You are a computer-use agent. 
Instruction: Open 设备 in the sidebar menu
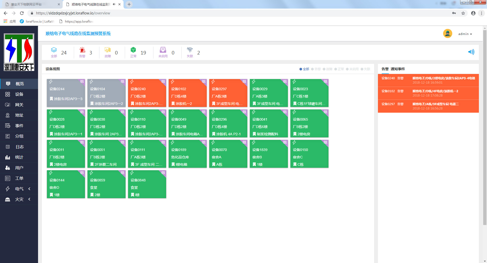pyautogui.click(x=19, y=94)
